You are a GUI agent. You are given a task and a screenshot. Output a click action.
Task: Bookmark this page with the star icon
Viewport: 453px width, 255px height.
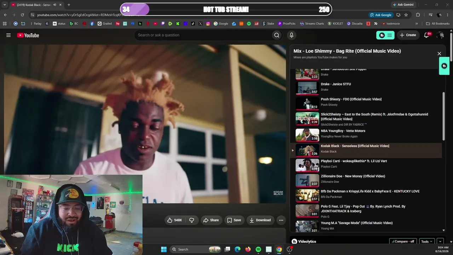click(x=406, y=15)
